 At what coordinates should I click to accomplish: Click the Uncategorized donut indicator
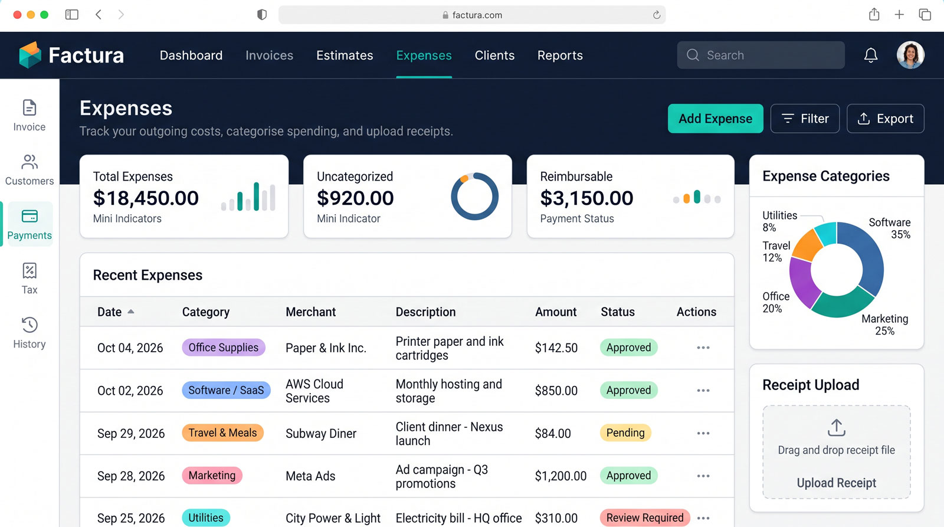475,197
